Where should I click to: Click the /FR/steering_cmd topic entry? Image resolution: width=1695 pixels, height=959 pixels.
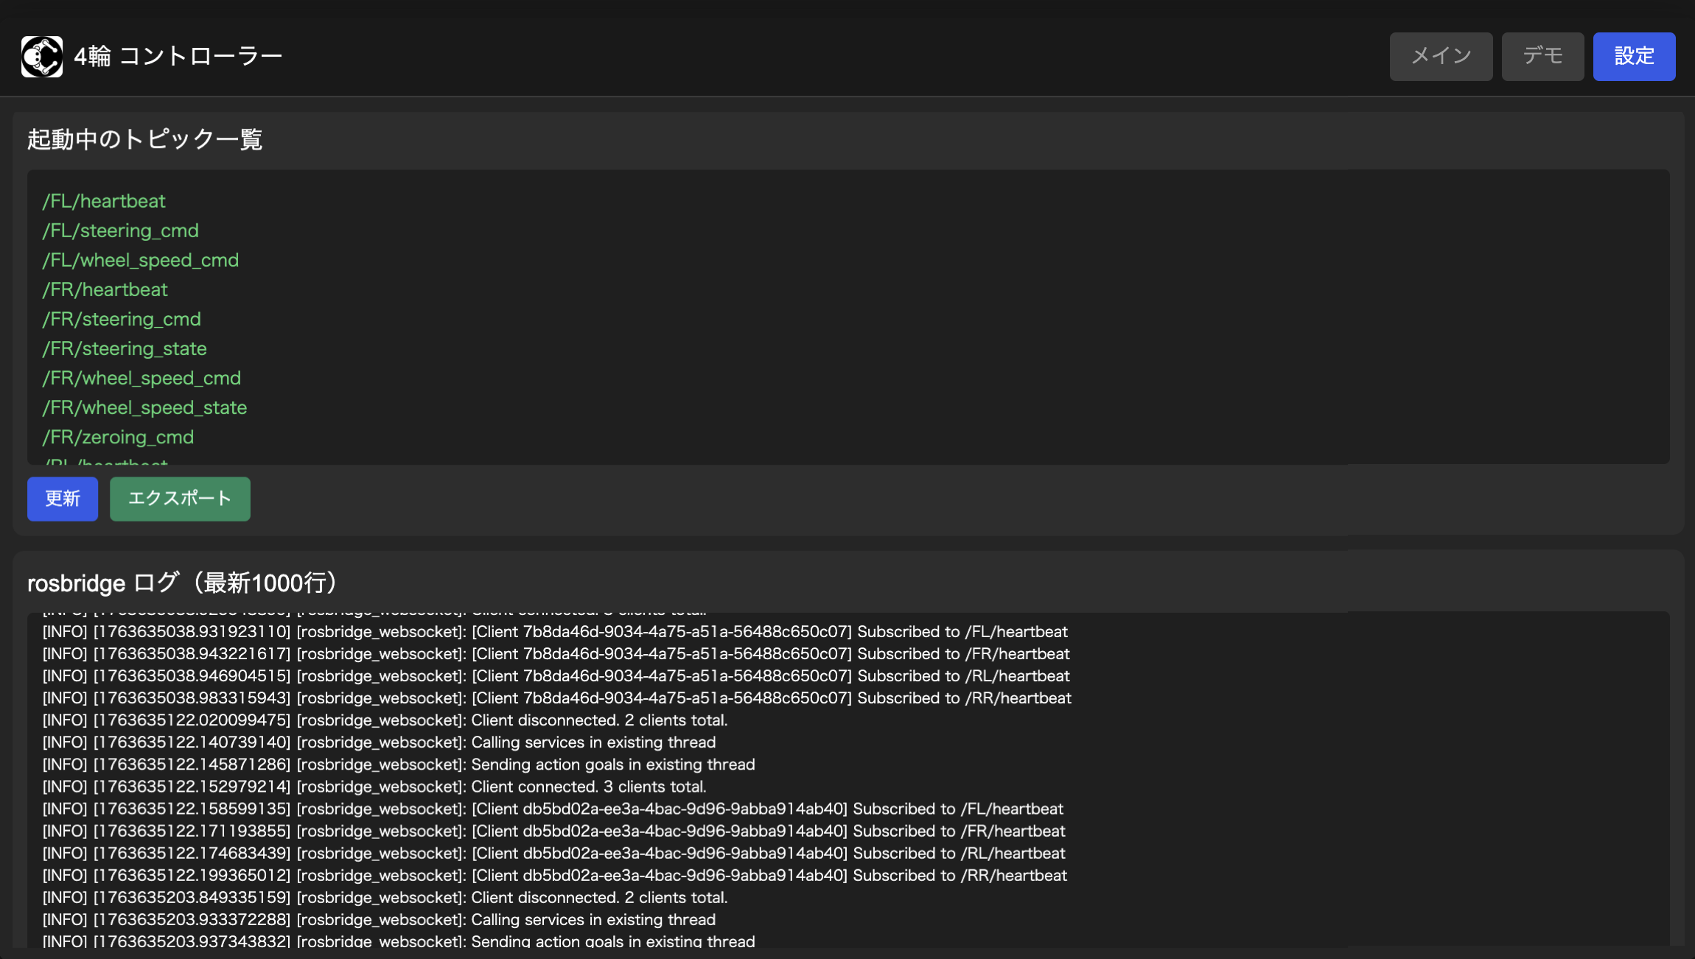pos(122,319)
